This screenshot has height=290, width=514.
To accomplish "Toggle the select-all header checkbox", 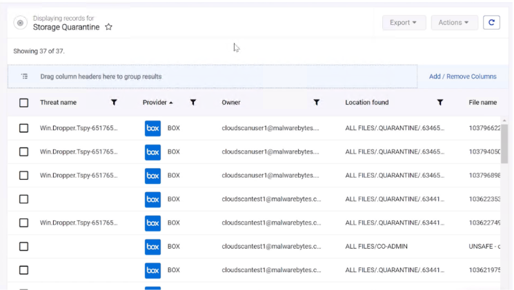I will [23, 103].
